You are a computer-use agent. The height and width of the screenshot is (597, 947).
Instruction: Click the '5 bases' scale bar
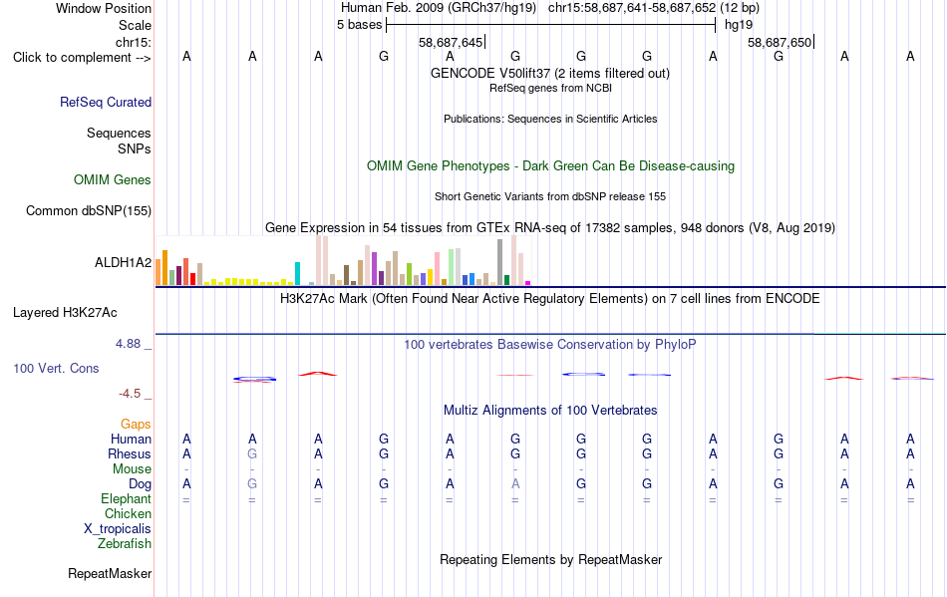(551, 25)
